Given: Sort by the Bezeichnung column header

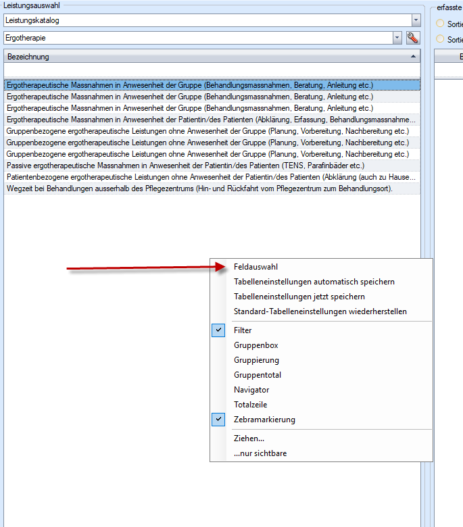Looking at the screenshot, I should [x=212, y=57].
